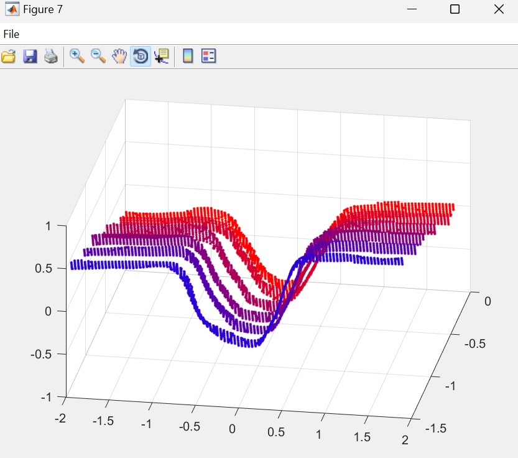518x458 pixels.
Task: Toggle the Zoom In magnifier tool
Action: [77, 57]
